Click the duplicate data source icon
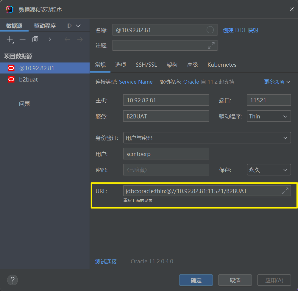This screenshot has height=291, width=298. 35,39
